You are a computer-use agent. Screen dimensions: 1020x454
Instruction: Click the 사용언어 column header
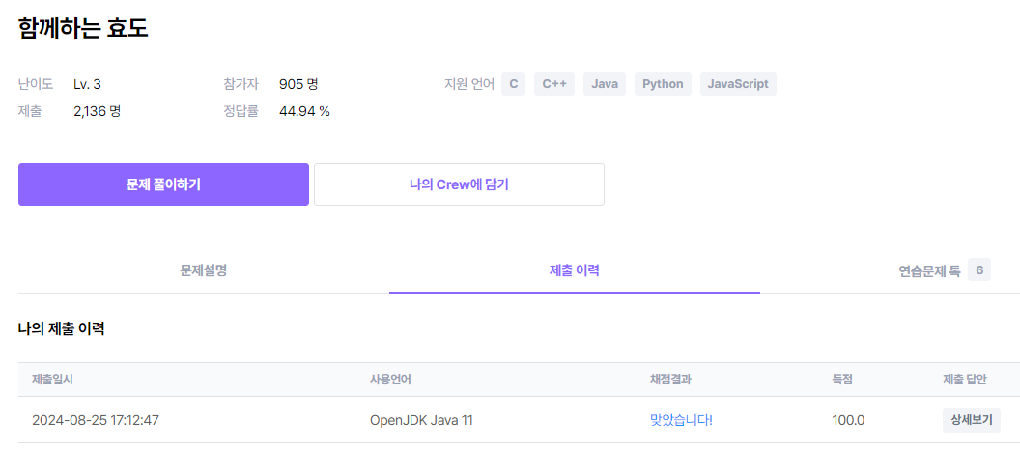click(x=390, y=380)
